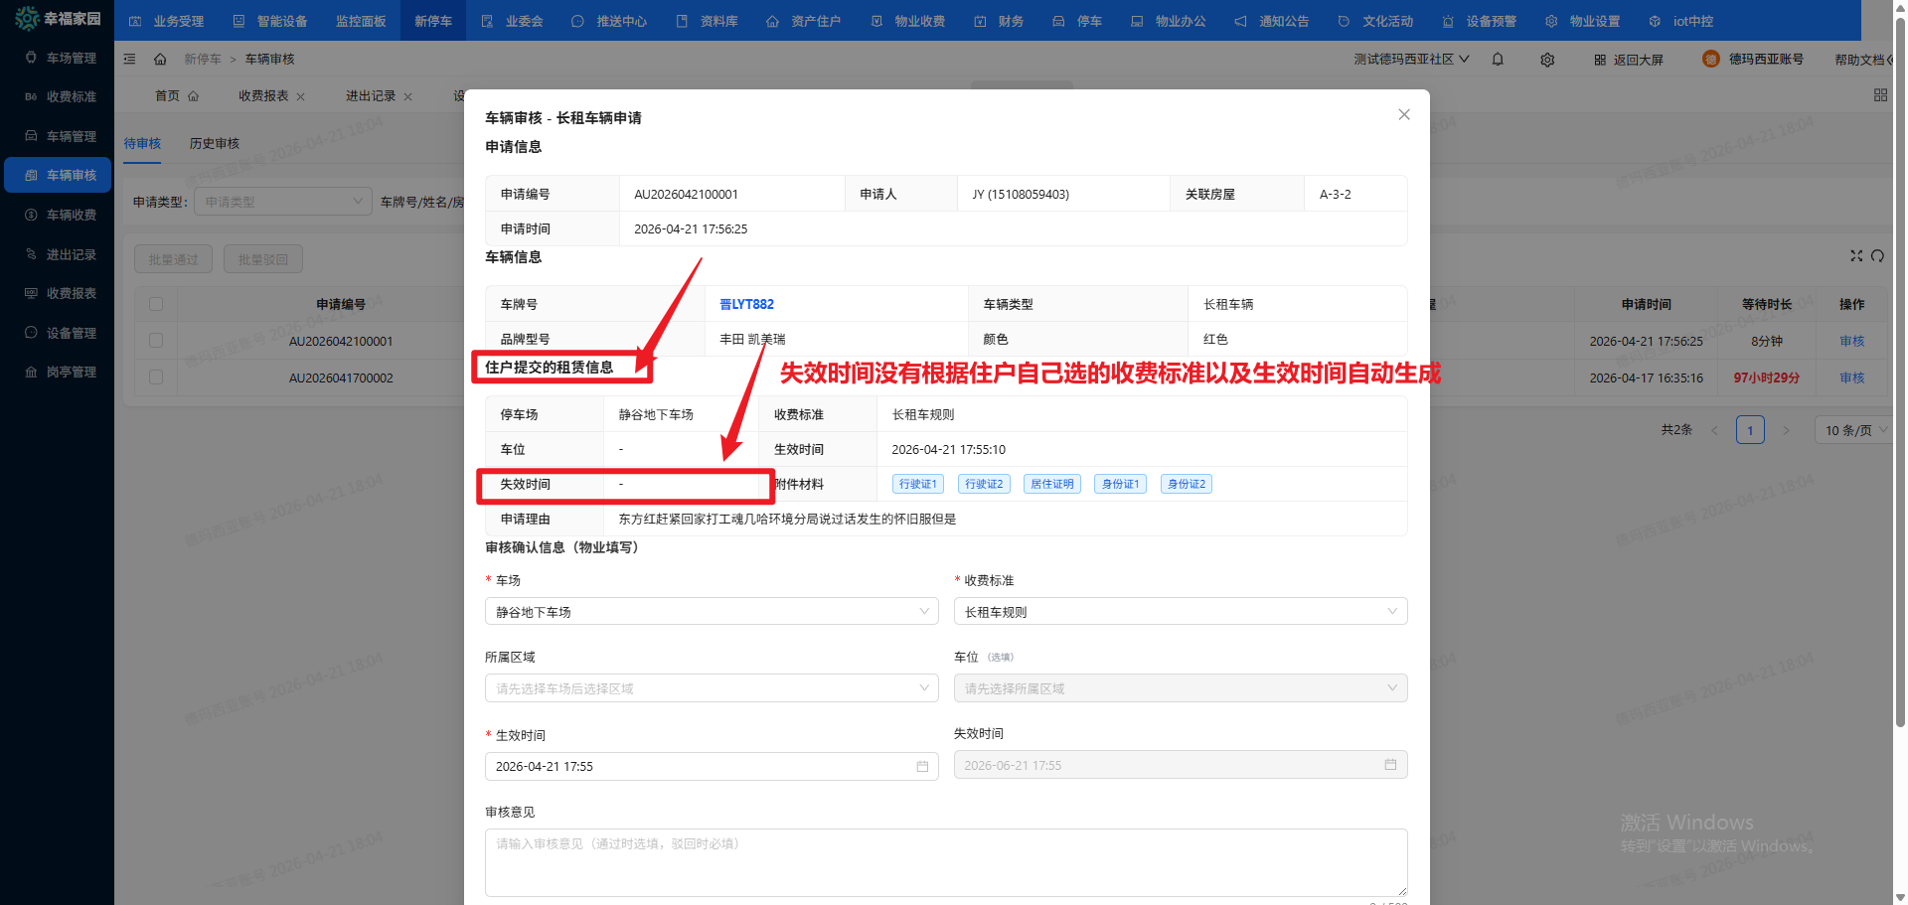Click the refresh icon above table
This screenshot has height=905, width=1908.
[1877, 256]
